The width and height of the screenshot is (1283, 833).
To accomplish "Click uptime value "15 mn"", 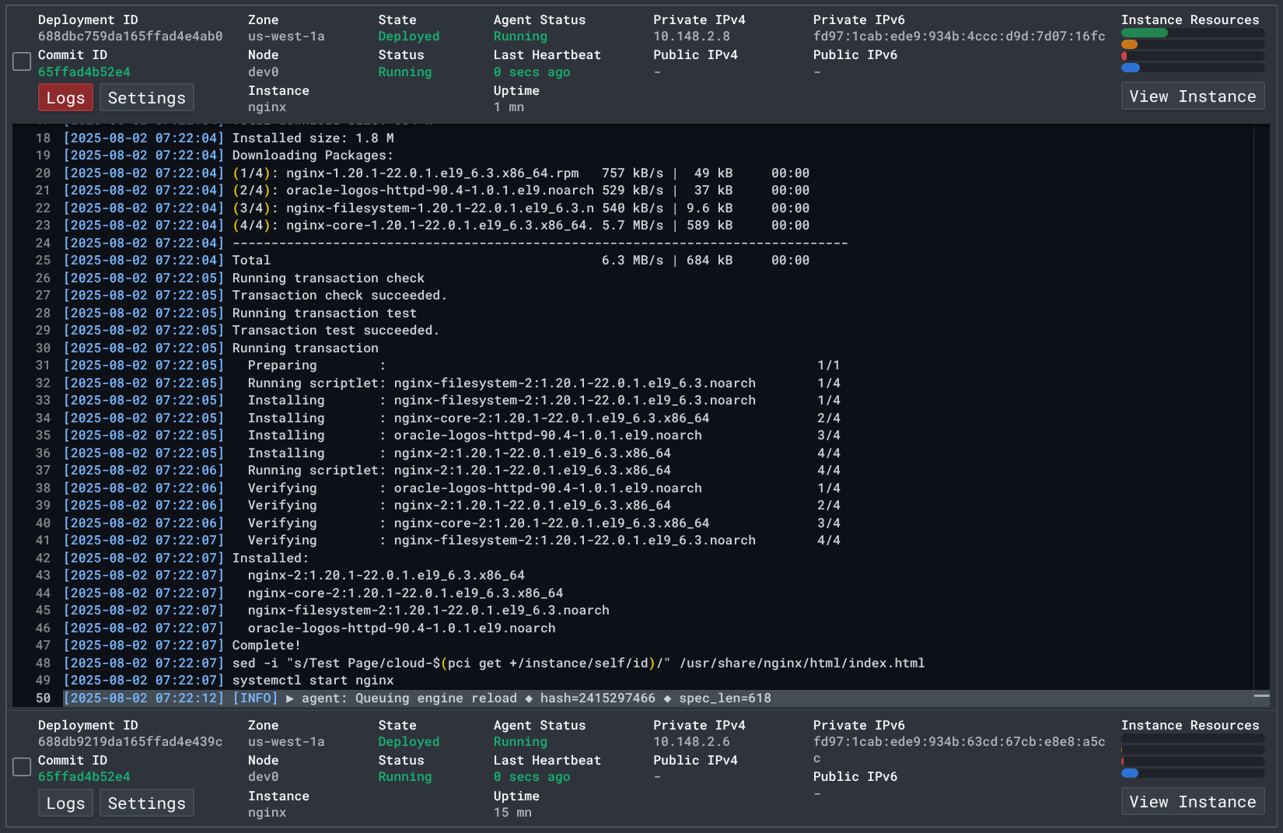I will pyautogui.click(x=512, y=813).
